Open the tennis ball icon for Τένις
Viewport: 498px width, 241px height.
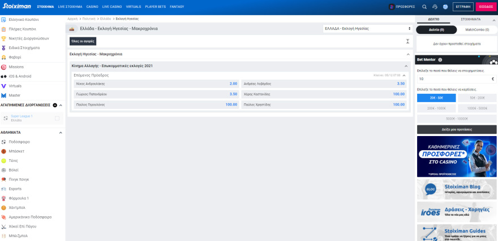pyautogui.click(x=4, y=160)
